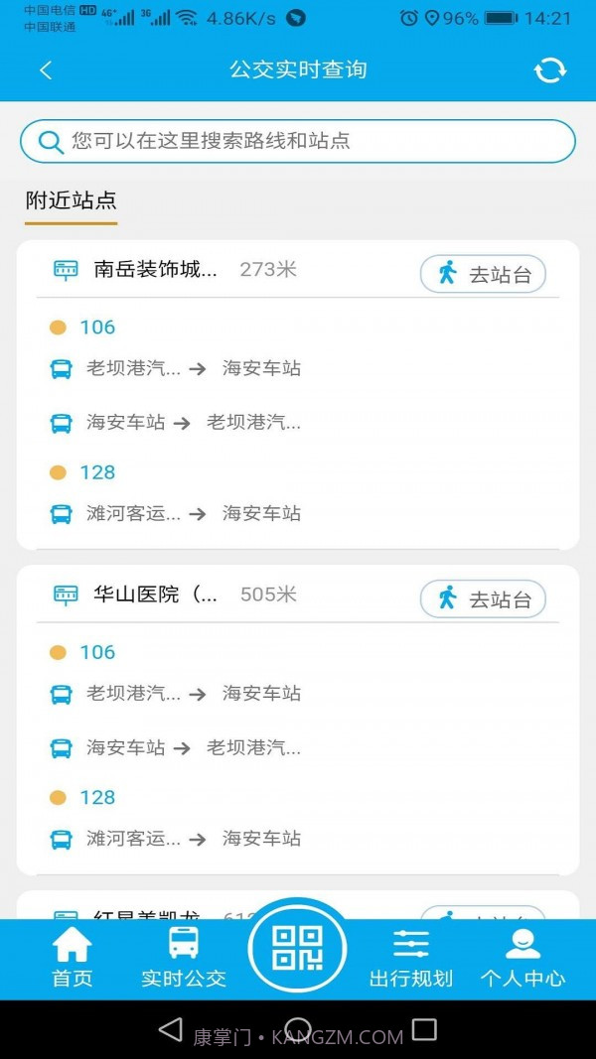Tap the refresh icon in the top bar
This screenshot has height=1059, width=596.
click(x=548, y=70)
